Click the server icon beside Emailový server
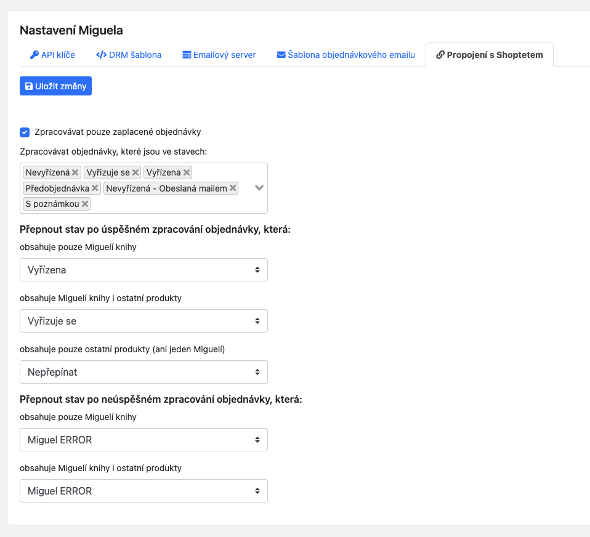This screenshot has height=537, width=590. point(187,55)
